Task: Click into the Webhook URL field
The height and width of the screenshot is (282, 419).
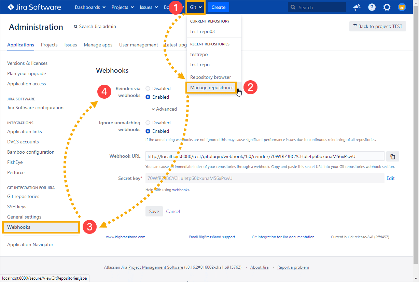Action: coord(265,156)
